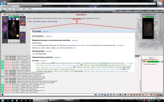
Task: Click the Бойцовский клуб taskbar button
Action: tap(40, 100)
